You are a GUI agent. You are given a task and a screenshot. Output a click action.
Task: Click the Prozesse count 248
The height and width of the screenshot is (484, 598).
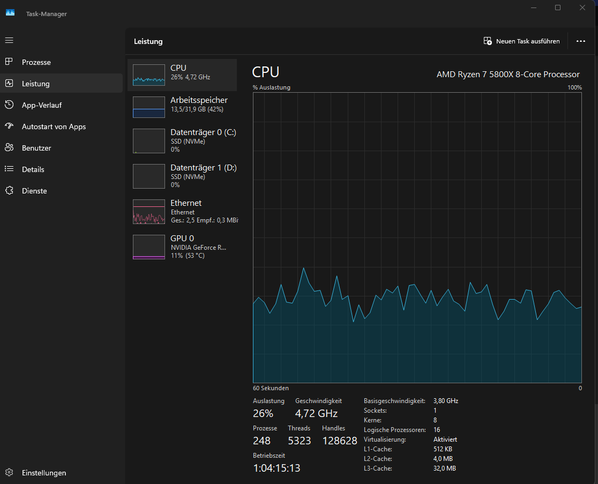(261, 441)
